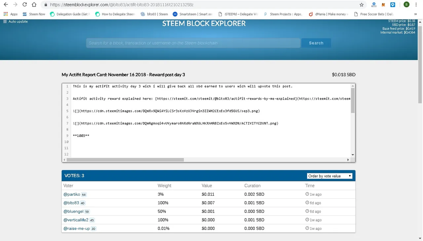This screenshot has height=241, width=423.
Task: Go back with browser back arrow
Action: [x=6, y=5]
